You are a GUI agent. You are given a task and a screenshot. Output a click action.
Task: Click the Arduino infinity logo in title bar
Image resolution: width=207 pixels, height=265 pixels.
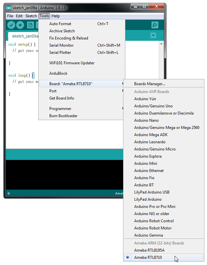pyautogui.click(x=8, y=8)
